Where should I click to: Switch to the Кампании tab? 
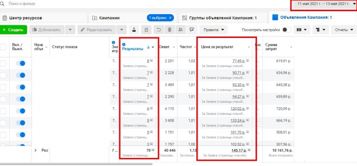pyautogui.click(x=133, y=18)
